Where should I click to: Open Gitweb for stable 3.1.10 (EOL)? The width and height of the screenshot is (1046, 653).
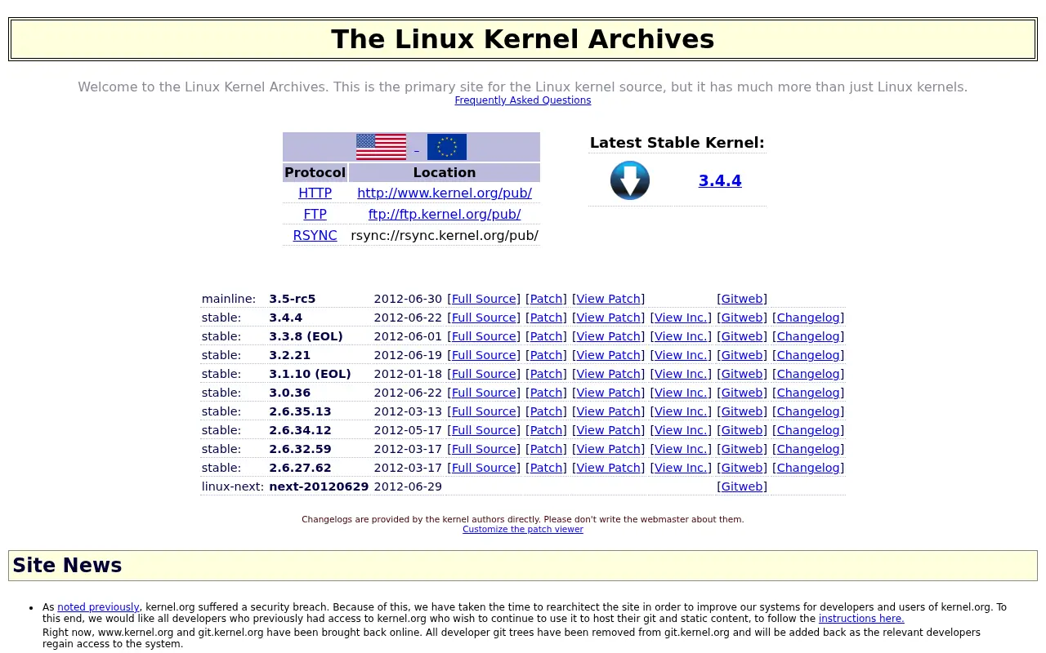742,374
